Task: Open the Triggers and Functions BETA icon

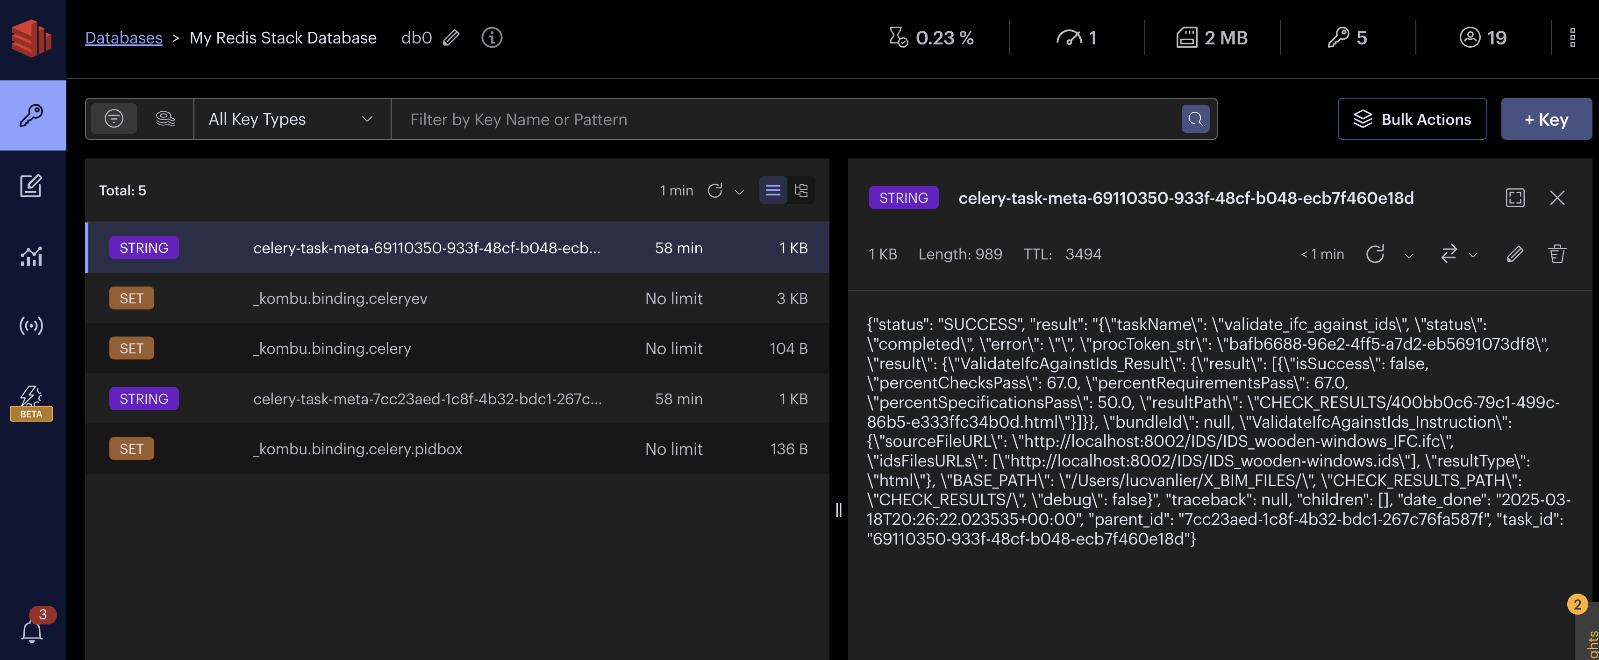Action: tap(32, 402)
